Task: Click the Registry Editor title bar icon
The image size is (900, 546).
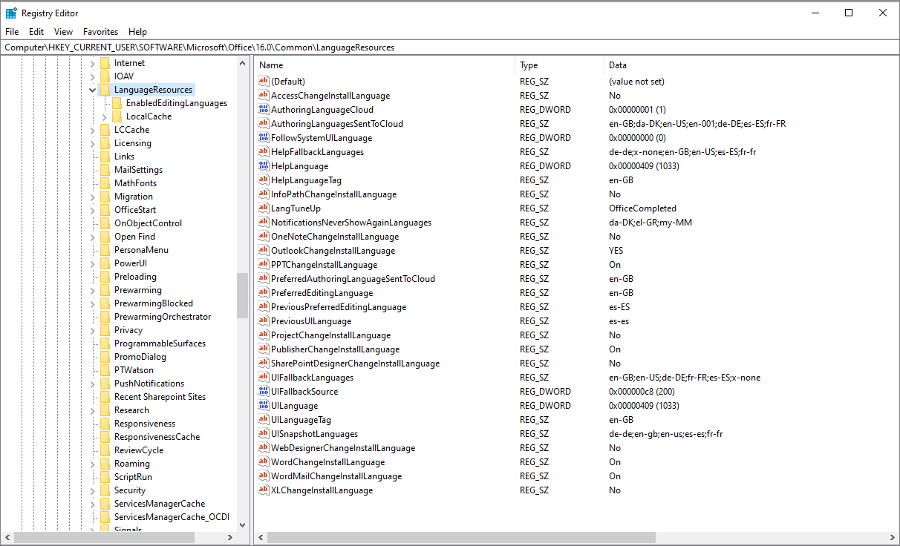Action: point(11,13)
